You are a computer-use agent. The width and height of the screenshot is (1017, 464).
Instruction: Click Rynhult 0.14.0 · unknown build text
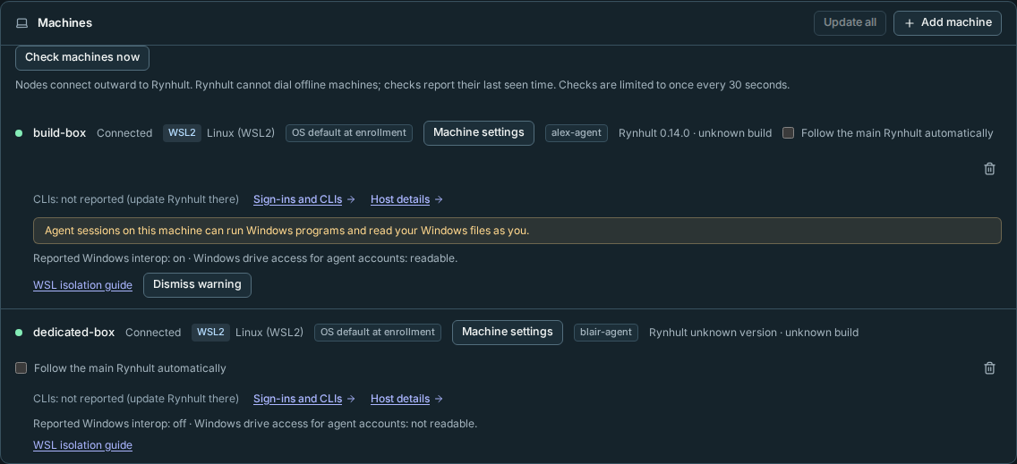(x=696, y=133)
